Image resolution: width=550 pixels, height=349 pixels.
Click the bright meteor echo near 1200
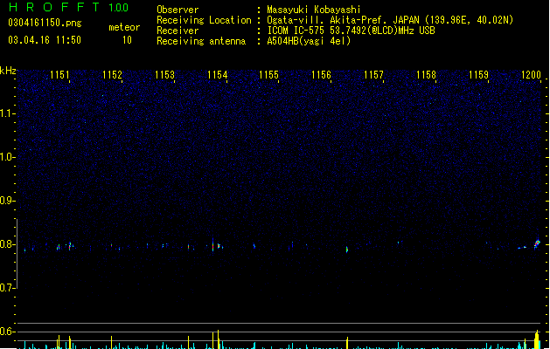click(x=537, y=243)
